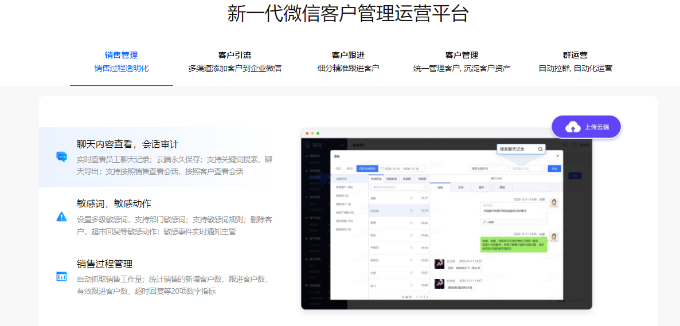This screenshot has height=326, width=680.
Task: Click the description starting 实时查看员工聊天记录
Action: pos(175,165)
